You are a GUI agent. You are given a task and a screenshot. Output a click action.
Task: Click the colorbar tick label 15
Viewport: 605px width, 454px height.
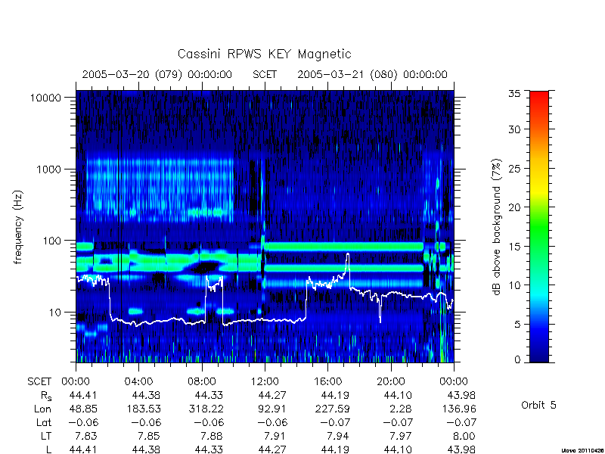tap(514, 247)
